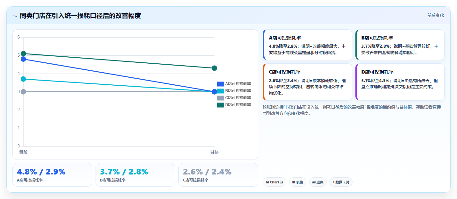Open the B店可控损耗率 info card
457x199 pixels.
pos(400,45)
